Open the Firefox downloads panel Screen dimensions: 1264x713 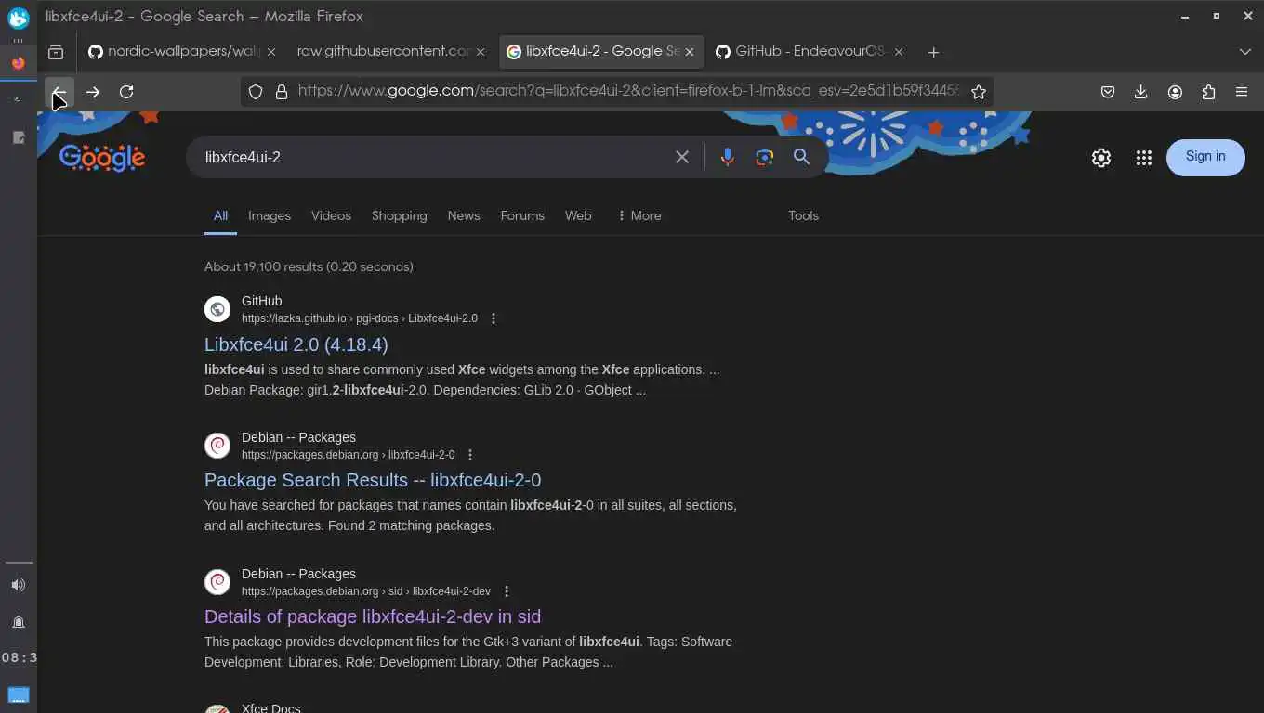pyautogui.click(x=1141, y=92)
